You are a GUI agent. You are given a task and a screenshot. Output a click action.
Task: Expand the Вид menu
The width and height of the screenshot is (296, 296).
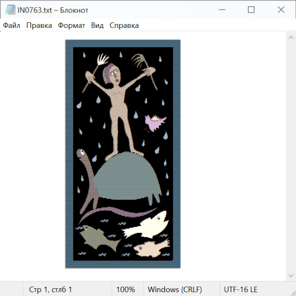97,26
